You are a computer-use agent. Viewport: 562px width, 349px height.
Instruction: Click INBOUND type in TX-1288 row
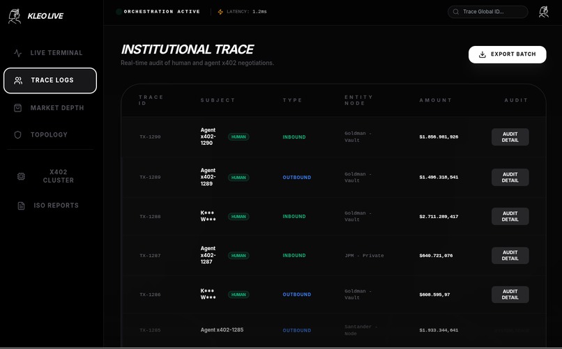294,217
